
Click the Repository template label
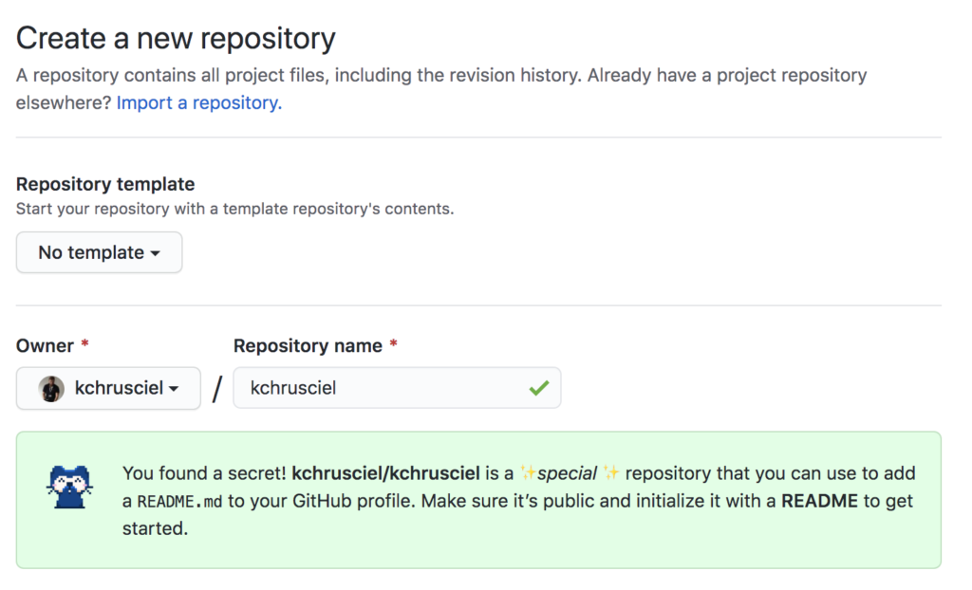[x=105, y=184]
